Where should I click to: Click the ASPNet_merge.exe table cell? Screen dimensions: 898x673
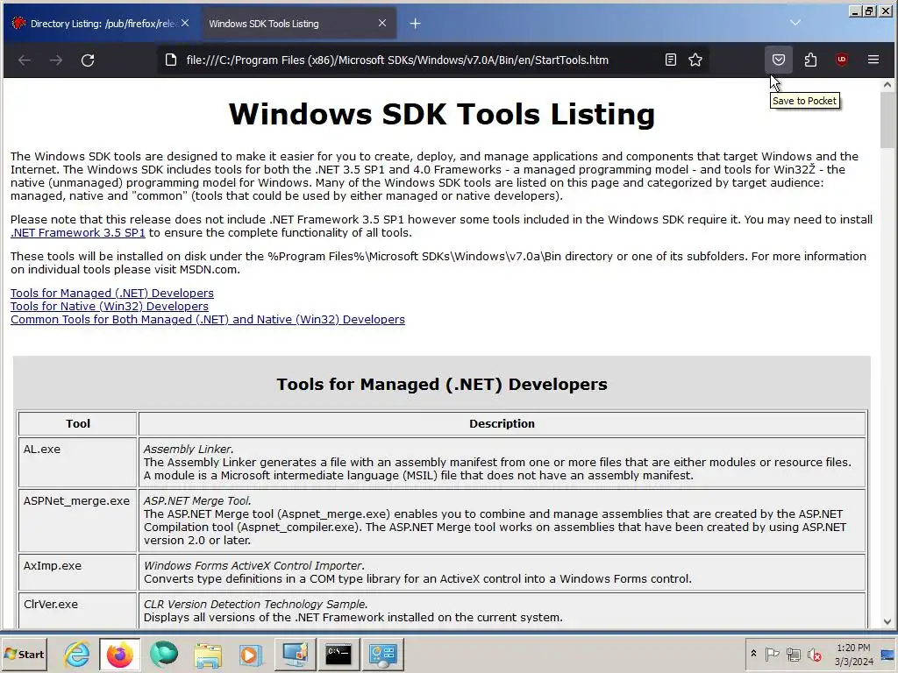[77, 521]
